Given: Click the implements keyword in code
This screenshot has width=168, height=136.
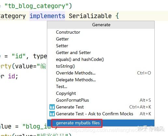Looking at the screenshot, I should pos(47,16).
